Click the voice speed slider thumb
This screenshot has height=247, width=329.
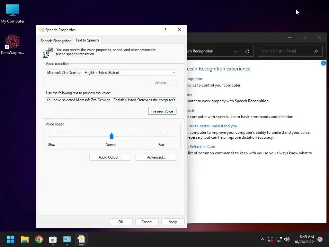(x=111, y=136)
